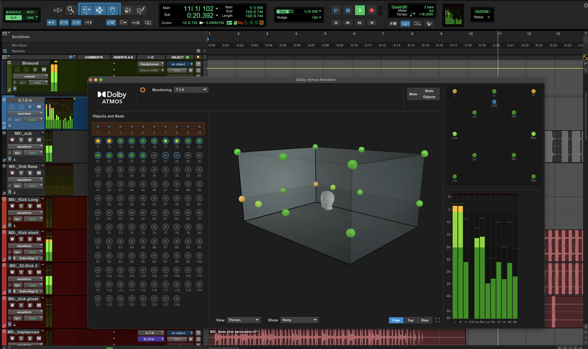
Task: Switch to Spot edit mode
Action: click(30, 12)
